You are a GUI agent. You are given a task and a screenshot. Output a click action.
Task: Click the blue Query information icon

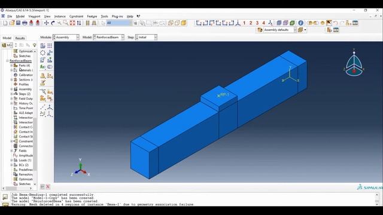coord(300,23)
